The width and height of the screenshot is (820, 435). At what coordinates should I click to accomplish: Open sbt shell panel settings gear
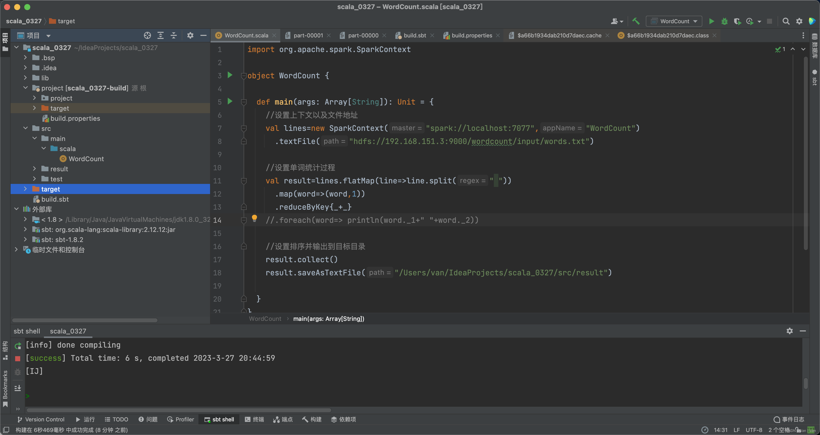[x=789, y=331]
